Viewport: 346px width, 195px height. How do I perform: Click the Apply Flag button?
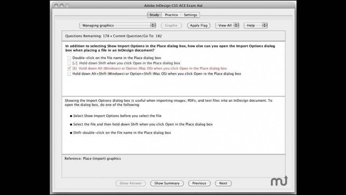point(198,25)
